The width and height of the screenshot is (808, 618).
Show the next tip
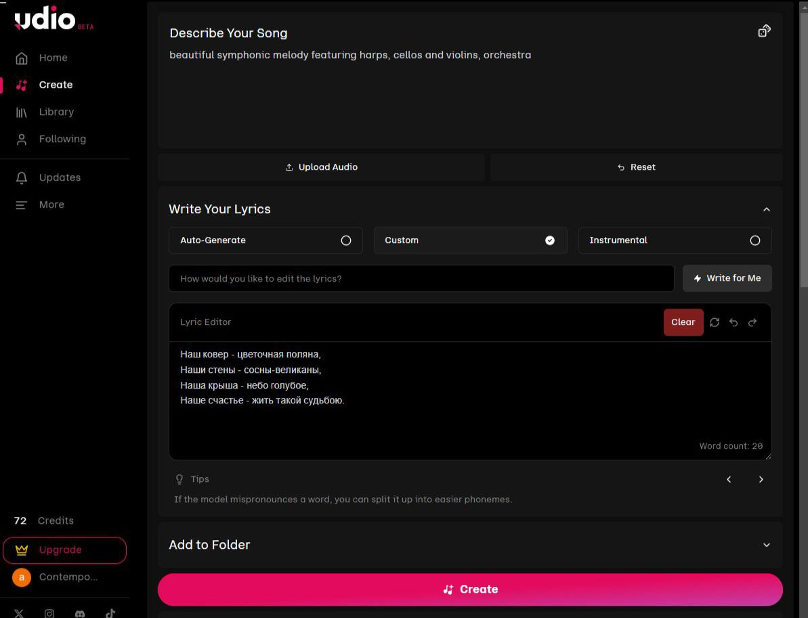point(761,479)
